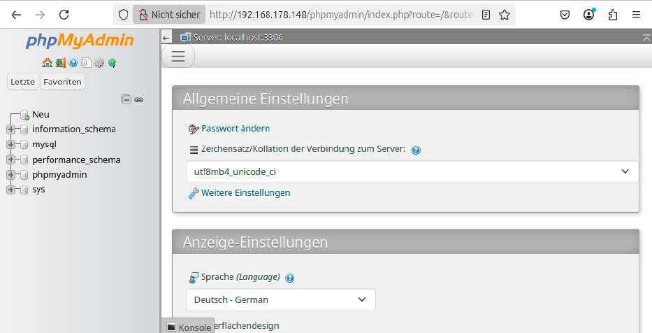Toggle reader view icon
This screenshot has height=333, width=652.
tap(486, 15)
